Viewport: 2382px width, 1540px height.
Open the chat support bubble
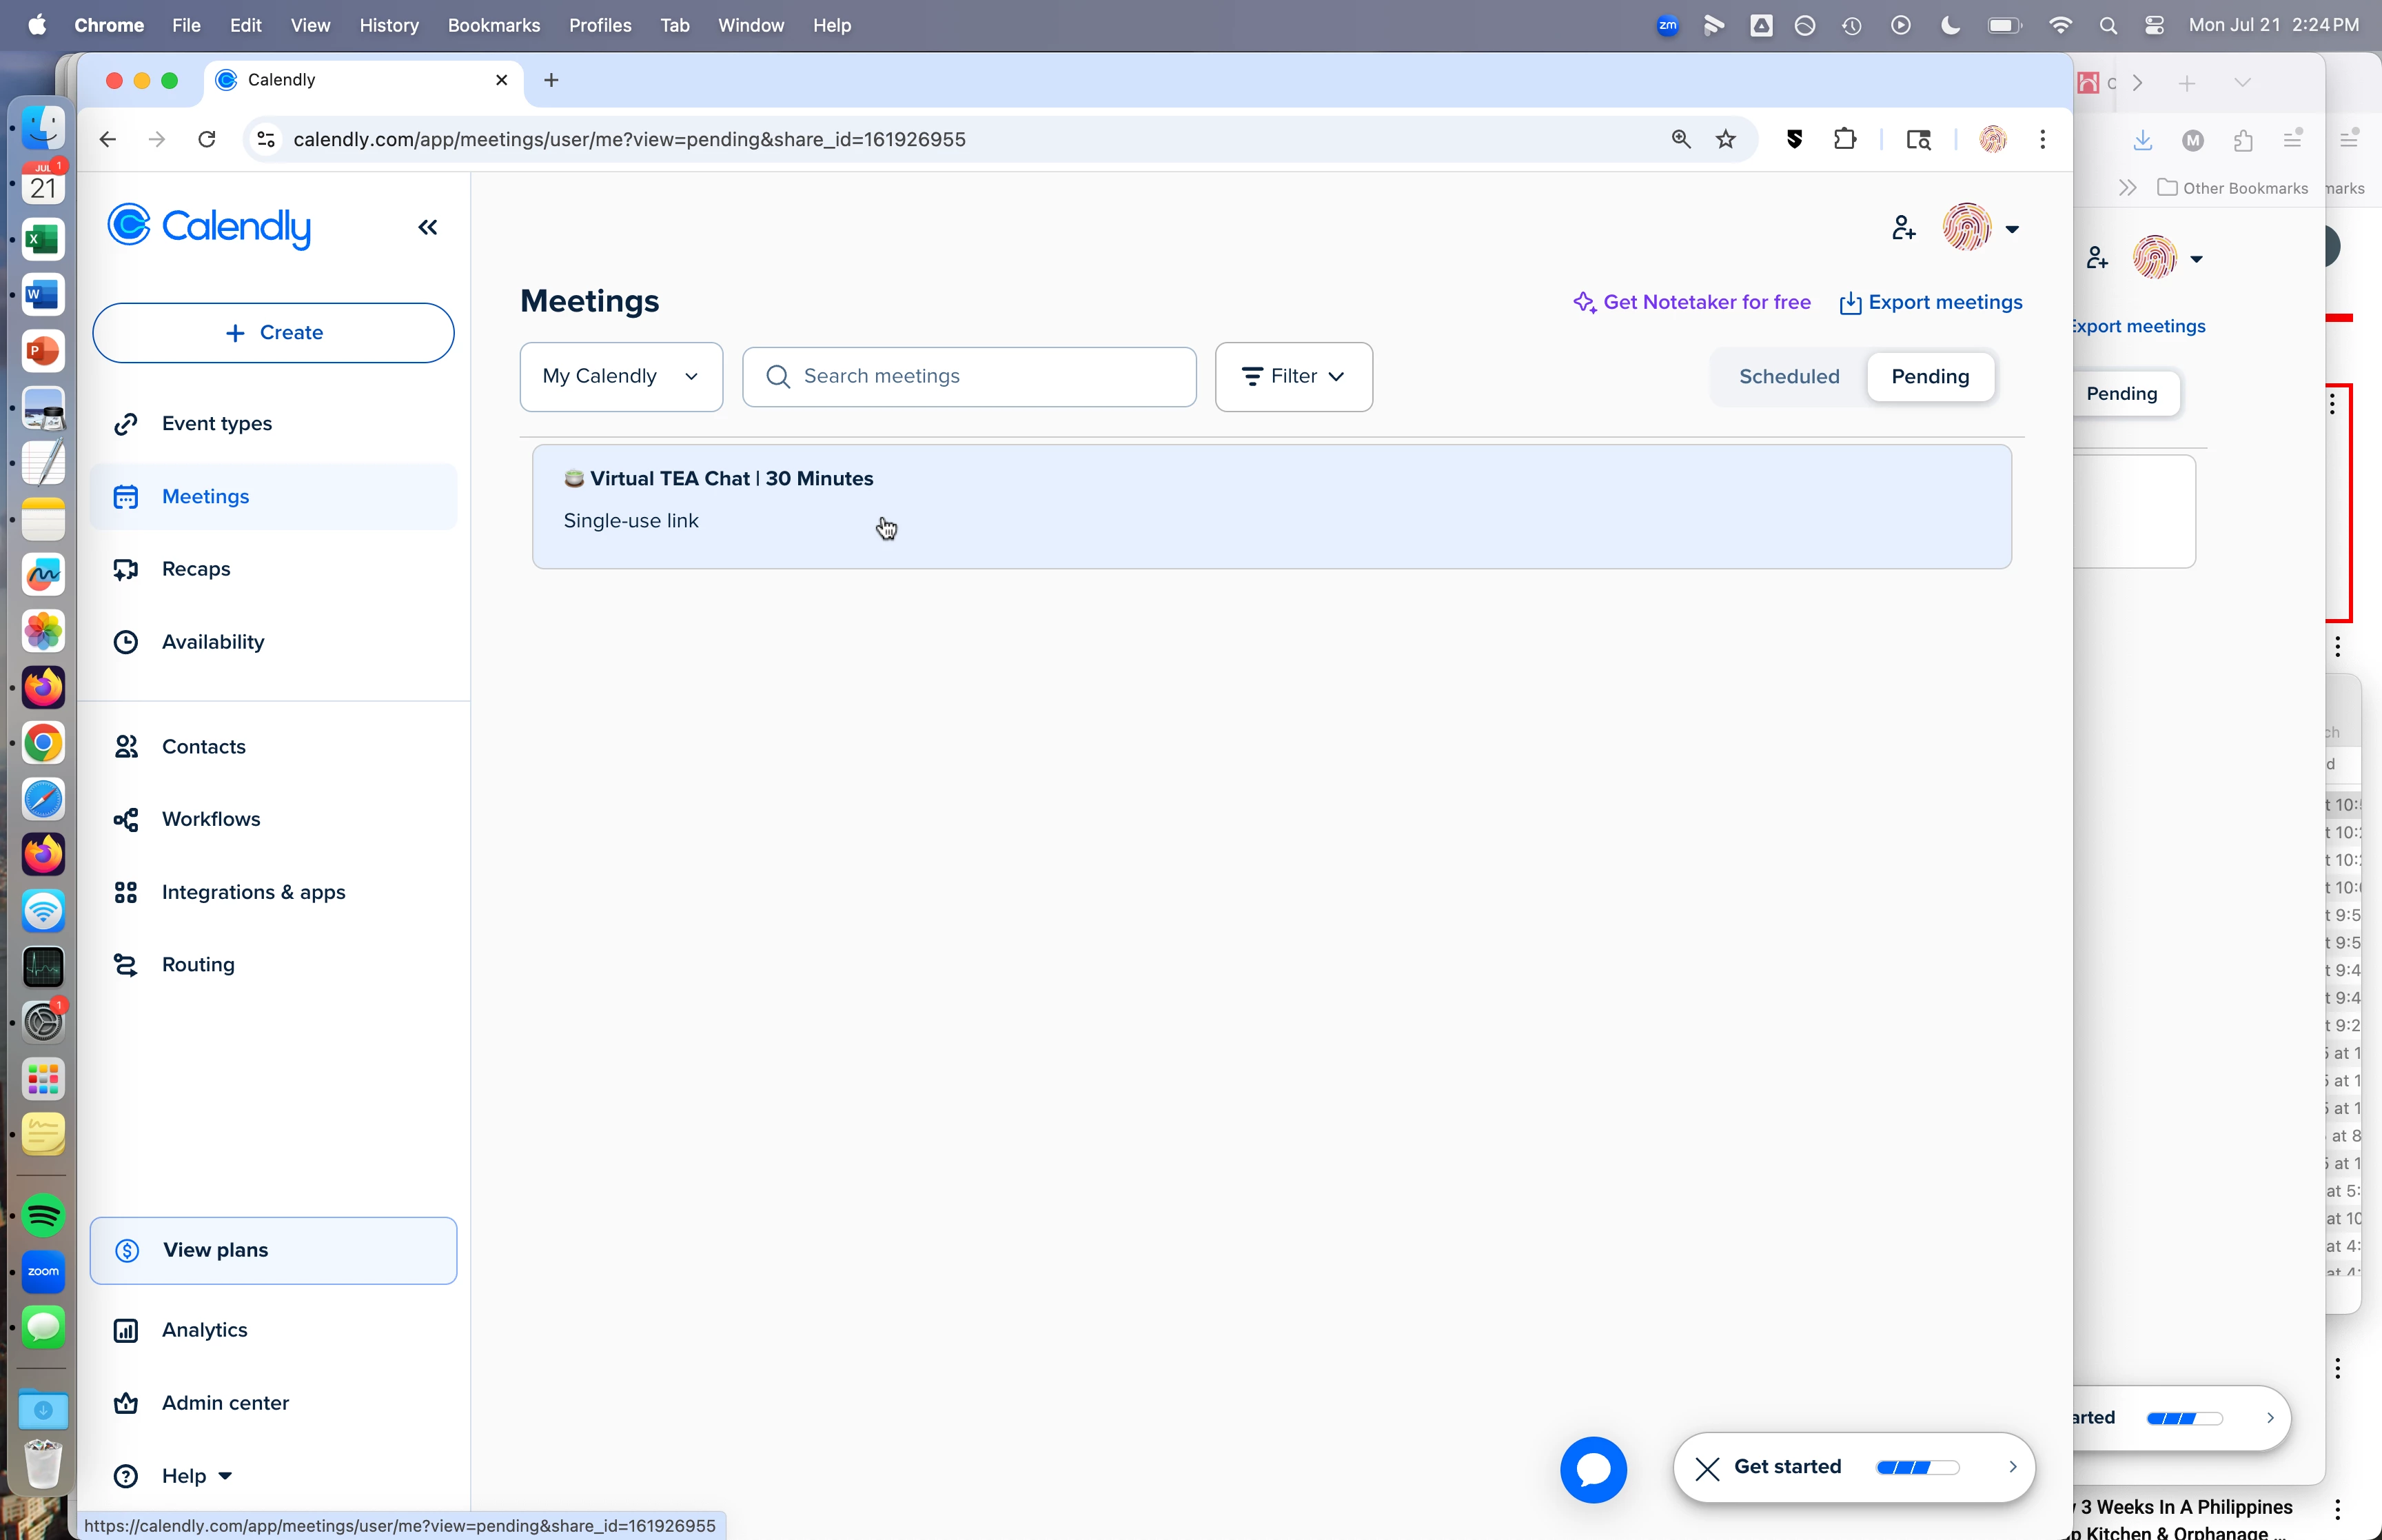point(1594,1469)
